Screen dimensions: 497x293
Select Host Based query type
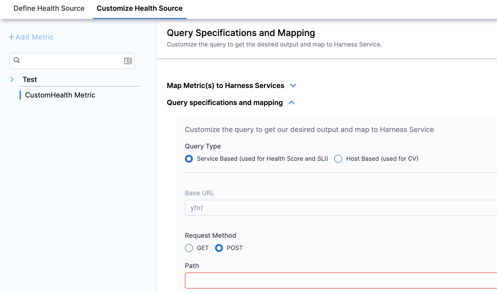(338, 159)
